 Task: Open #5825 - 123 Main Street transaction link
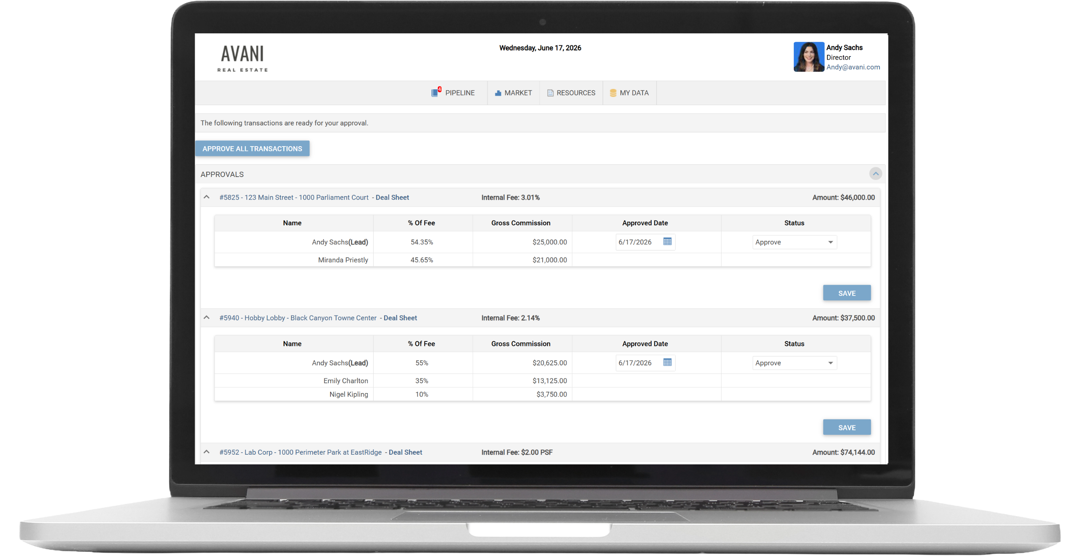294,197
